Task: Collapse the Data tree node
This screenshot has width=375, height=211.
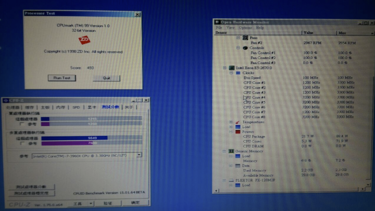Action: coord(231,166)
